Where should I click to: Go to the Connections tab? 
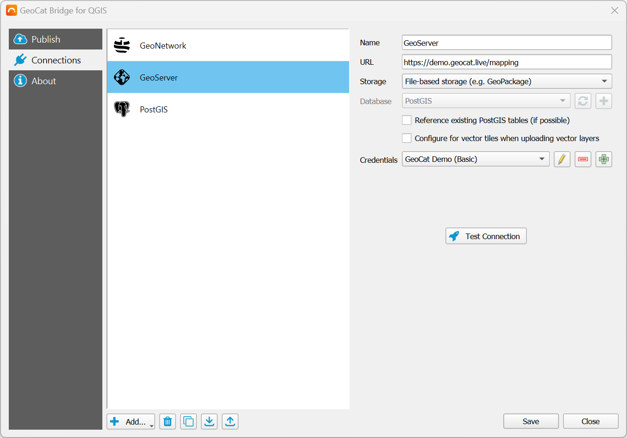pyautogui.click(x=56, y=60)
